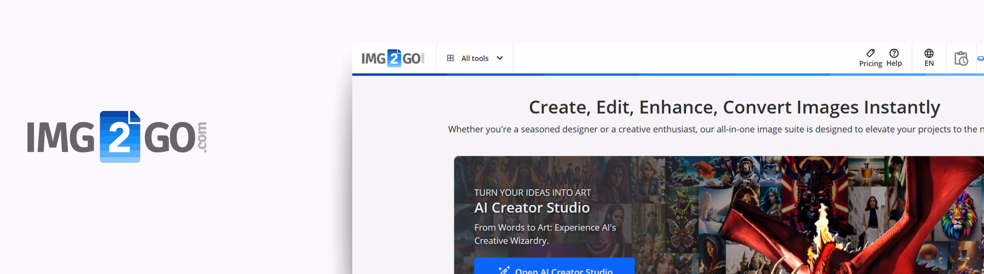The image size is (984, 274).
Task: Open the clipboard history clock icon
Action: pyautogui.click(x=961, y=59)
